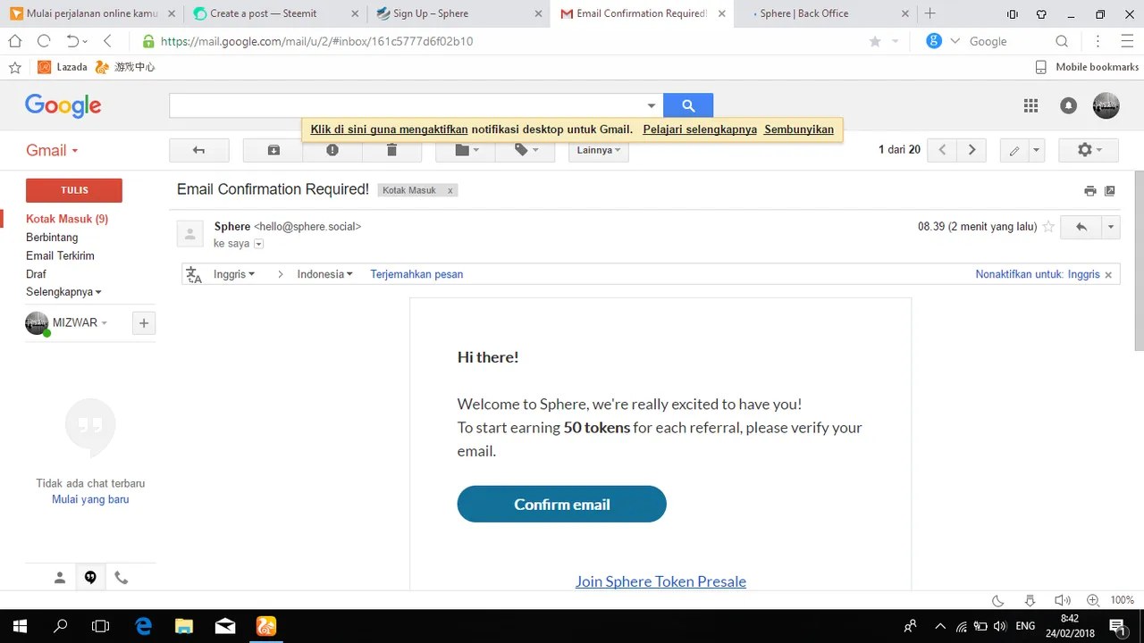Screen dimensions: 1144x643
Task: Open Windows Start menu
Action: pos(20,626)
